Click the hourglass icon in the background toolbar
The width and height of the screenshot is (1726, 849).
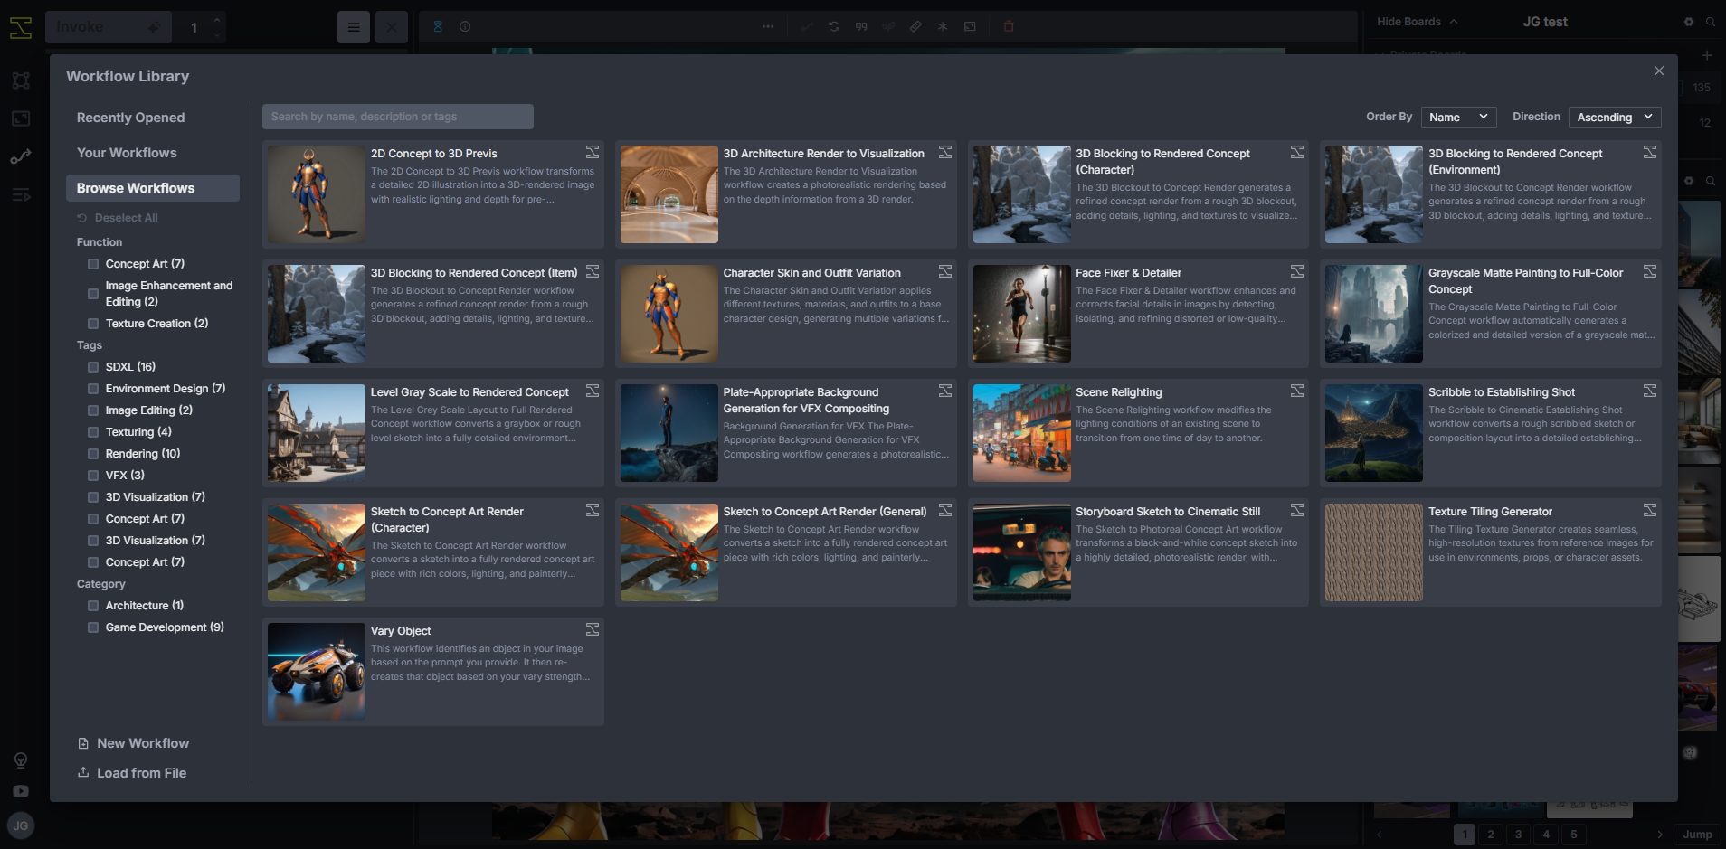(x=438, y=27)
